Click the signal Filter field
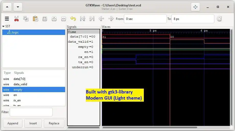Image resolution: width=235 pixels, height=131 pixels. click(x=31, y=112)
